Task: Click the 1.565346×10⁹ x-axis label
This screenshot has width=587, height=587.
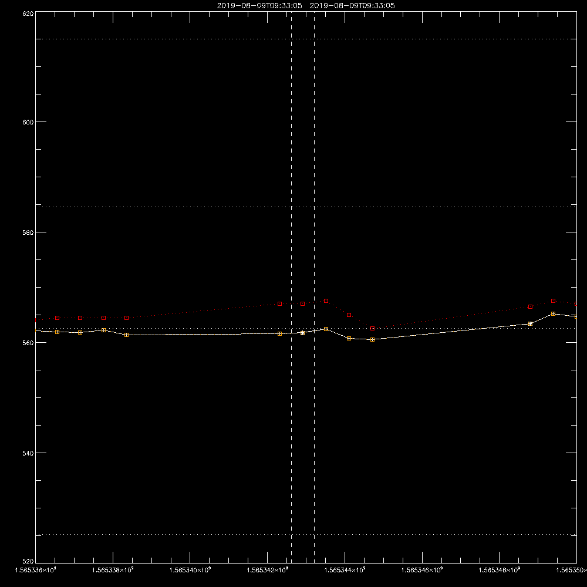Action: pos(422,570)
